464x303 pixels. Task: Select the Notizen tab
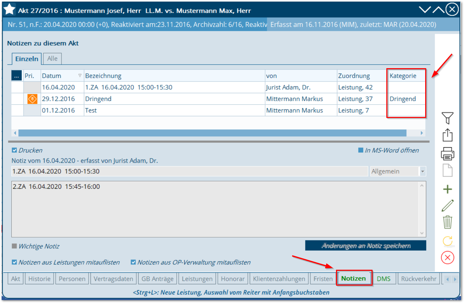pyautogui.click(x=354, y=278)
